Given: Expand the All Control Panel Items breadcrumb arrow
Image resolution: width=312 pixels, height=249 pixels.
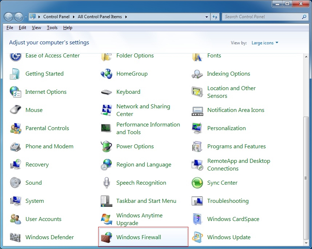Looking at the screenshot, I should click(126, 17).
